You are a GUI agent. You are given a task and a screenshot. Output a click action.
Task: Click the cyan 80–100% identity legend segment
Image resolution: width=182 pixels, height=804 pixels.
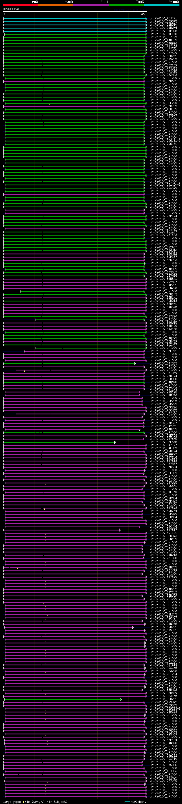click(162, 5)
